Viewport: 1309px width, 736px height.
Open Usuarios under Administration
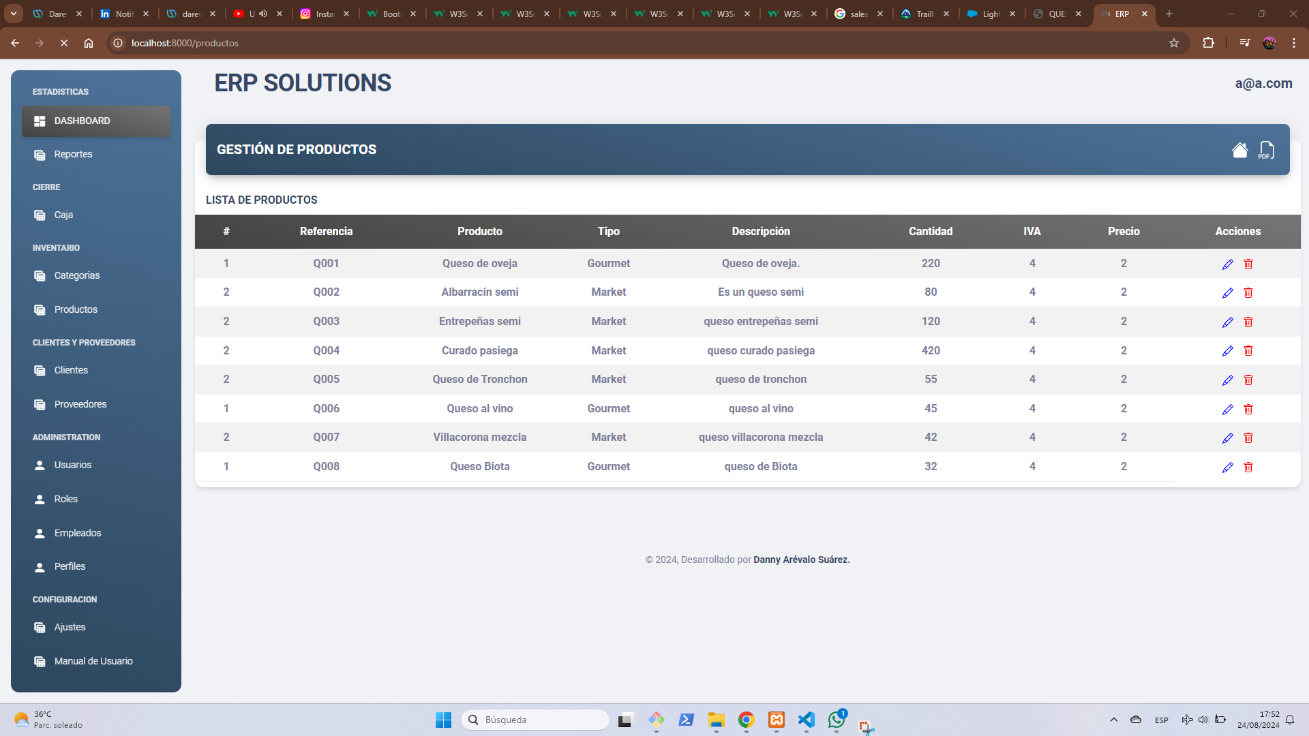pos(72,465)
